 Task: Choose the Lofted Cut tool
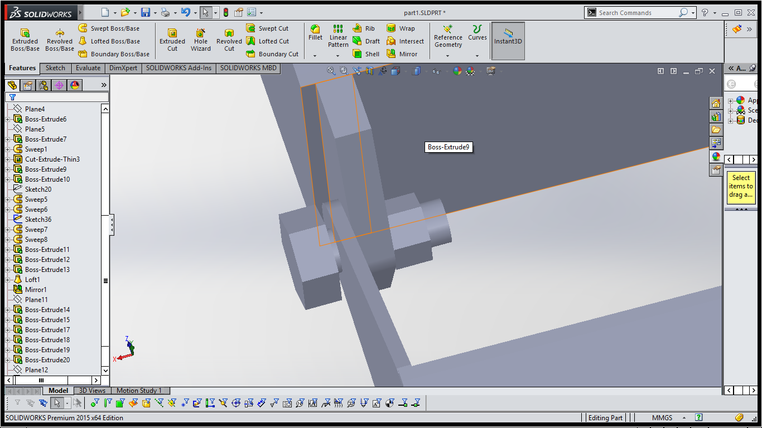point(267,41)
